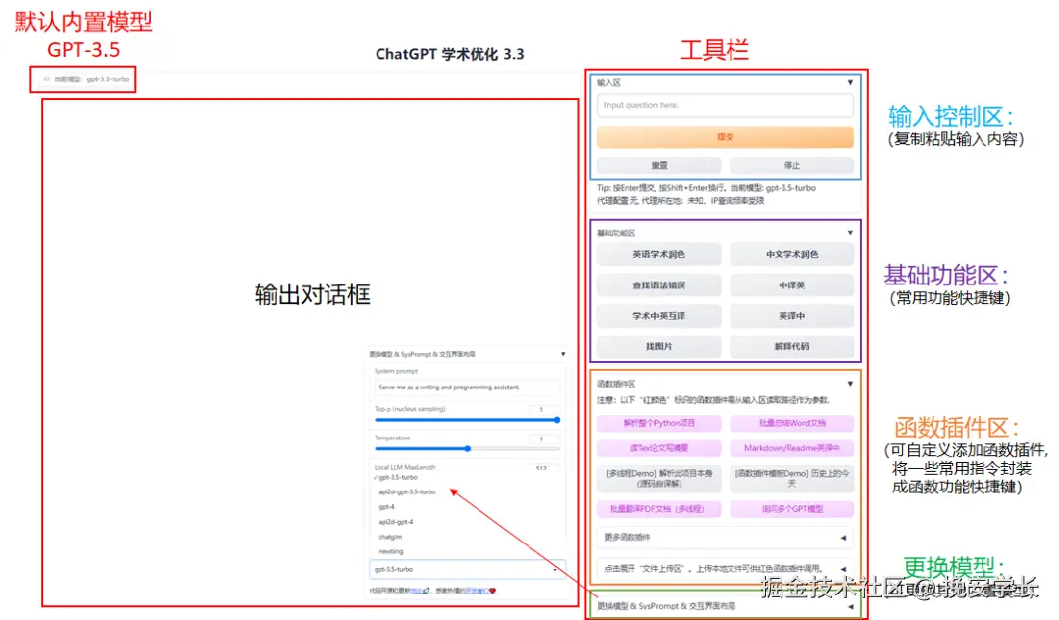
Task: Click the System prompt text field
Action: coord(467,387)
